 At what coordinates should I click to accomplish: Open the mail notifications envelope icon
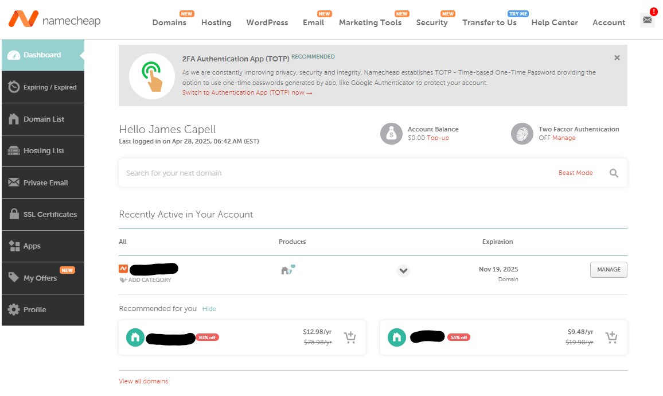point(648,20)
